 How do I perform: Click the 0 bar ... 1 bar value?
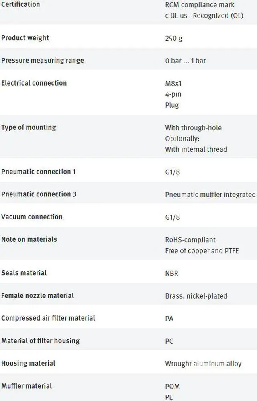point(185,61)
